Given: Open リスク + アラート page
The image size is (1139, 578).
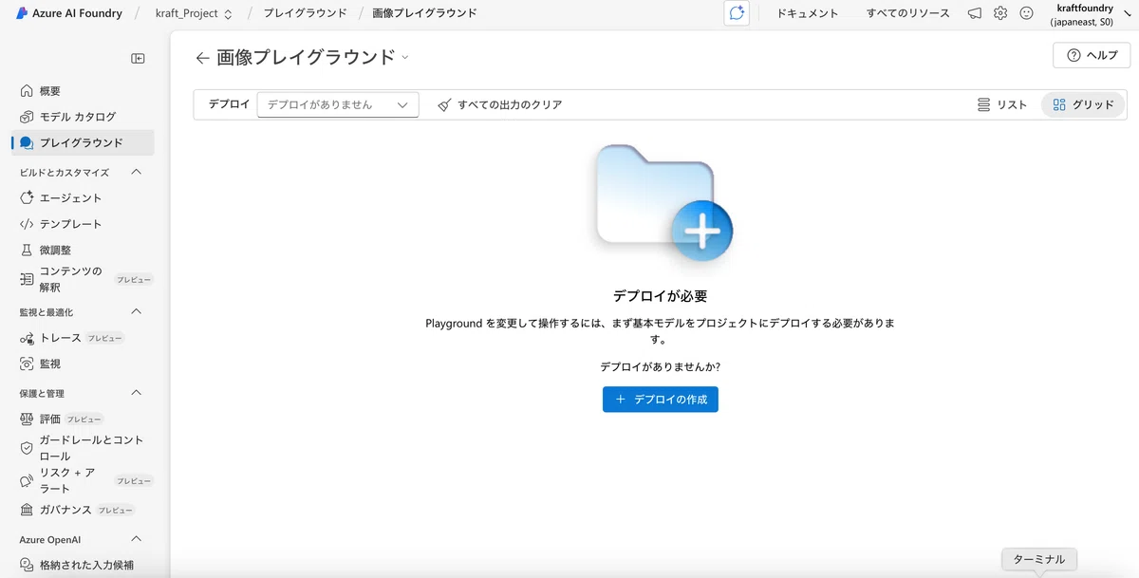Looking at the screenshot, I should [x=84, y=480].
